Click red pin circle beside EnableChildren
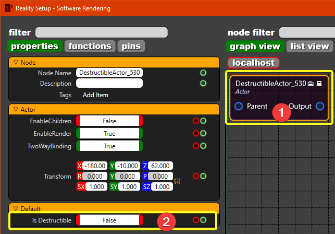335x234 pixels. pyautogui.click(x=196, y=121)
